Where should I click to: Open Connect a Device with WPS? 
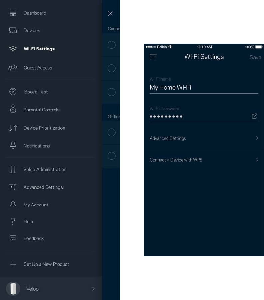coord(204,160)
